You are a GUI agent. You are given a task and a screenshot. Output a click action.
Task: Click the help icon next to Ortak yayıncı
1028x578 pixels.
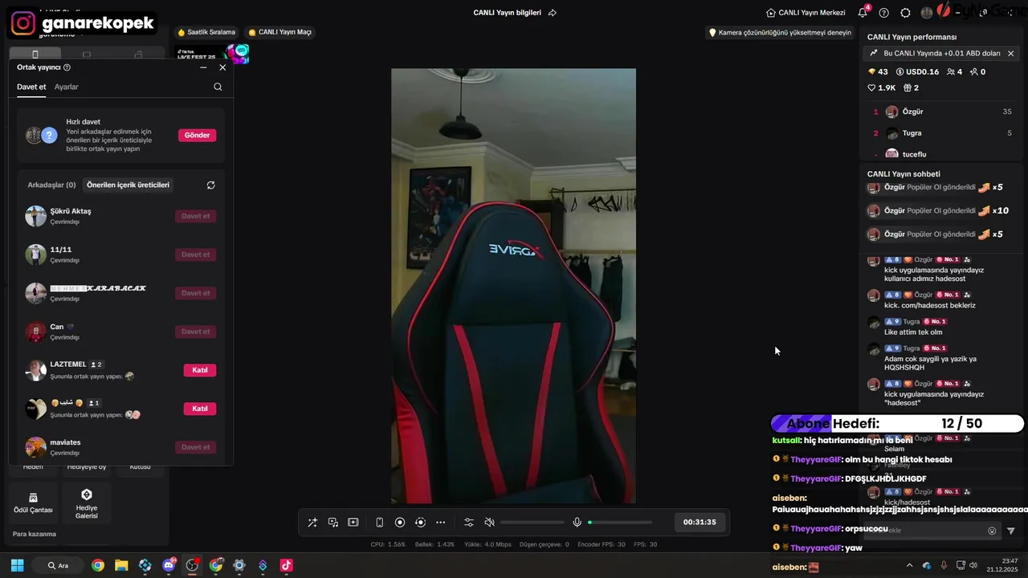click(67, 67)
